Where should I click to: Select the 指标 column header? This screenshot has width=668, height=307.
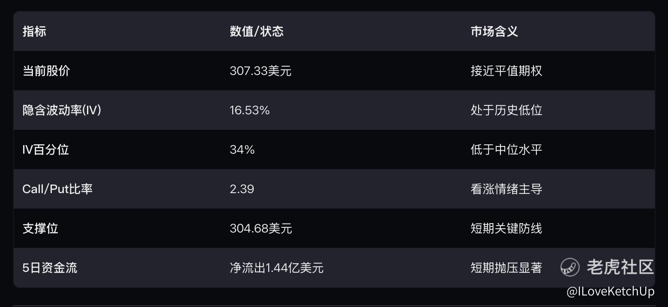coord(34,31)
